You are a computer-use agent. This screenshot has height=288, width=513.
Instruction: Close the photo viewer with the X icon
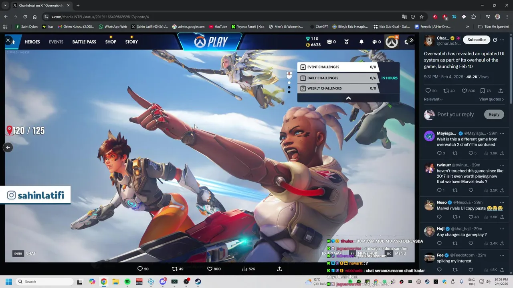pyautogui.click(x=8, y=40)
